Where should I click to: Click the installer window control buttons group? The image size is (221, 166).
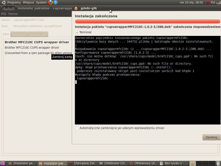pyautogui.click(x=9, y=8)
